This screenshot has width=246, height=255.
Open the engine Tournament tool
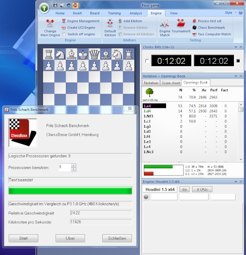click(181, 26)
